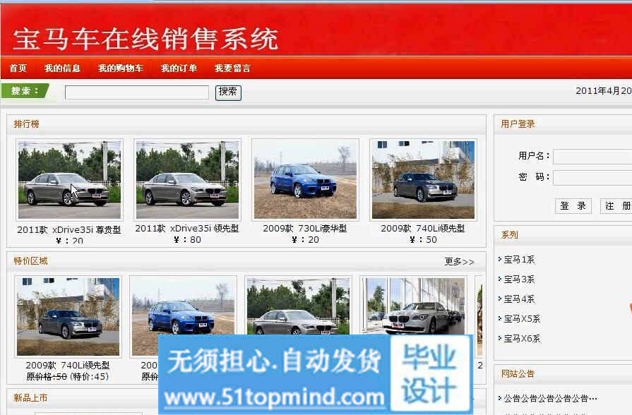Click price ¥：50 under ranking 740Li领先型
Image resolution: width=632 pixels, height=415 pixels.
tap(423, 240)
